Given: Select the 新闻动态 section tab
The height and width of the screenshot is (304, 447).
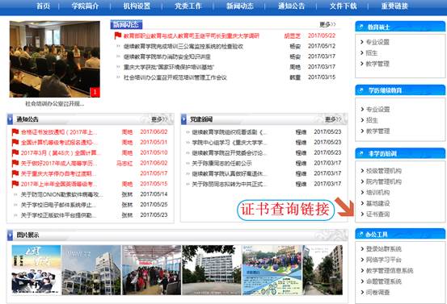Looking at the screenshot, I should [x=126, y=25].
